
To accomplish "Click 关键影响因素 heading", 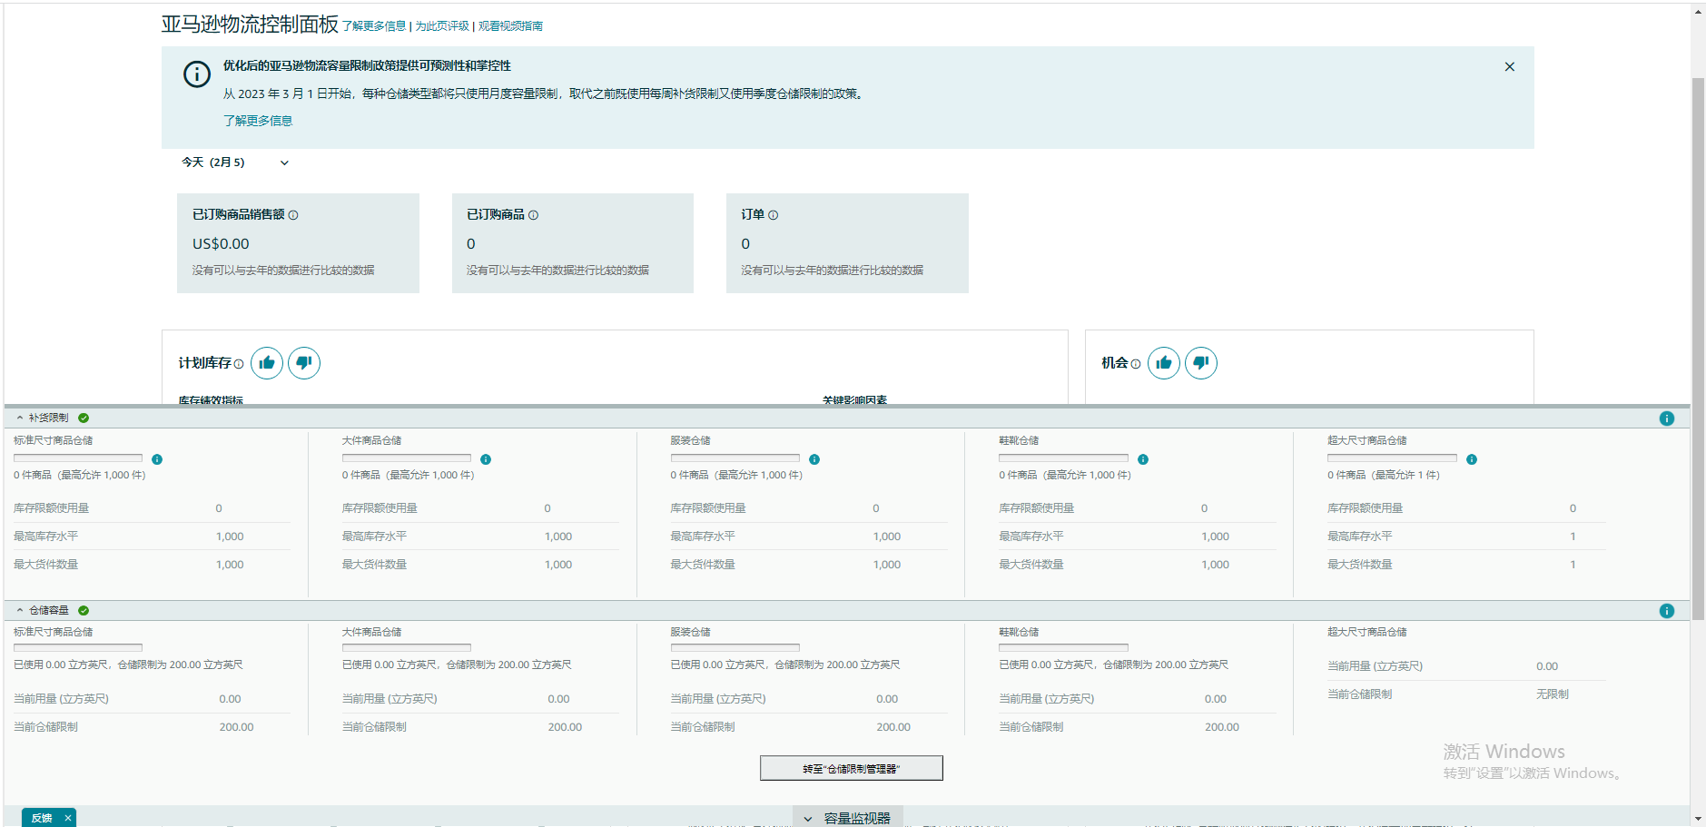I will (854, 399).
